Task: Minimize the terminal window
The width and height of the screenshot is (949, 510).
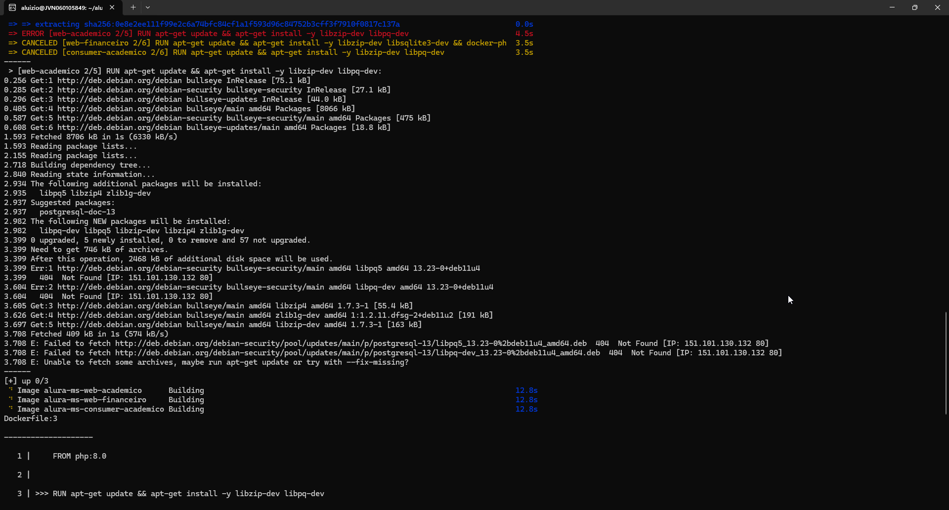Action: (x=892, y=7)
